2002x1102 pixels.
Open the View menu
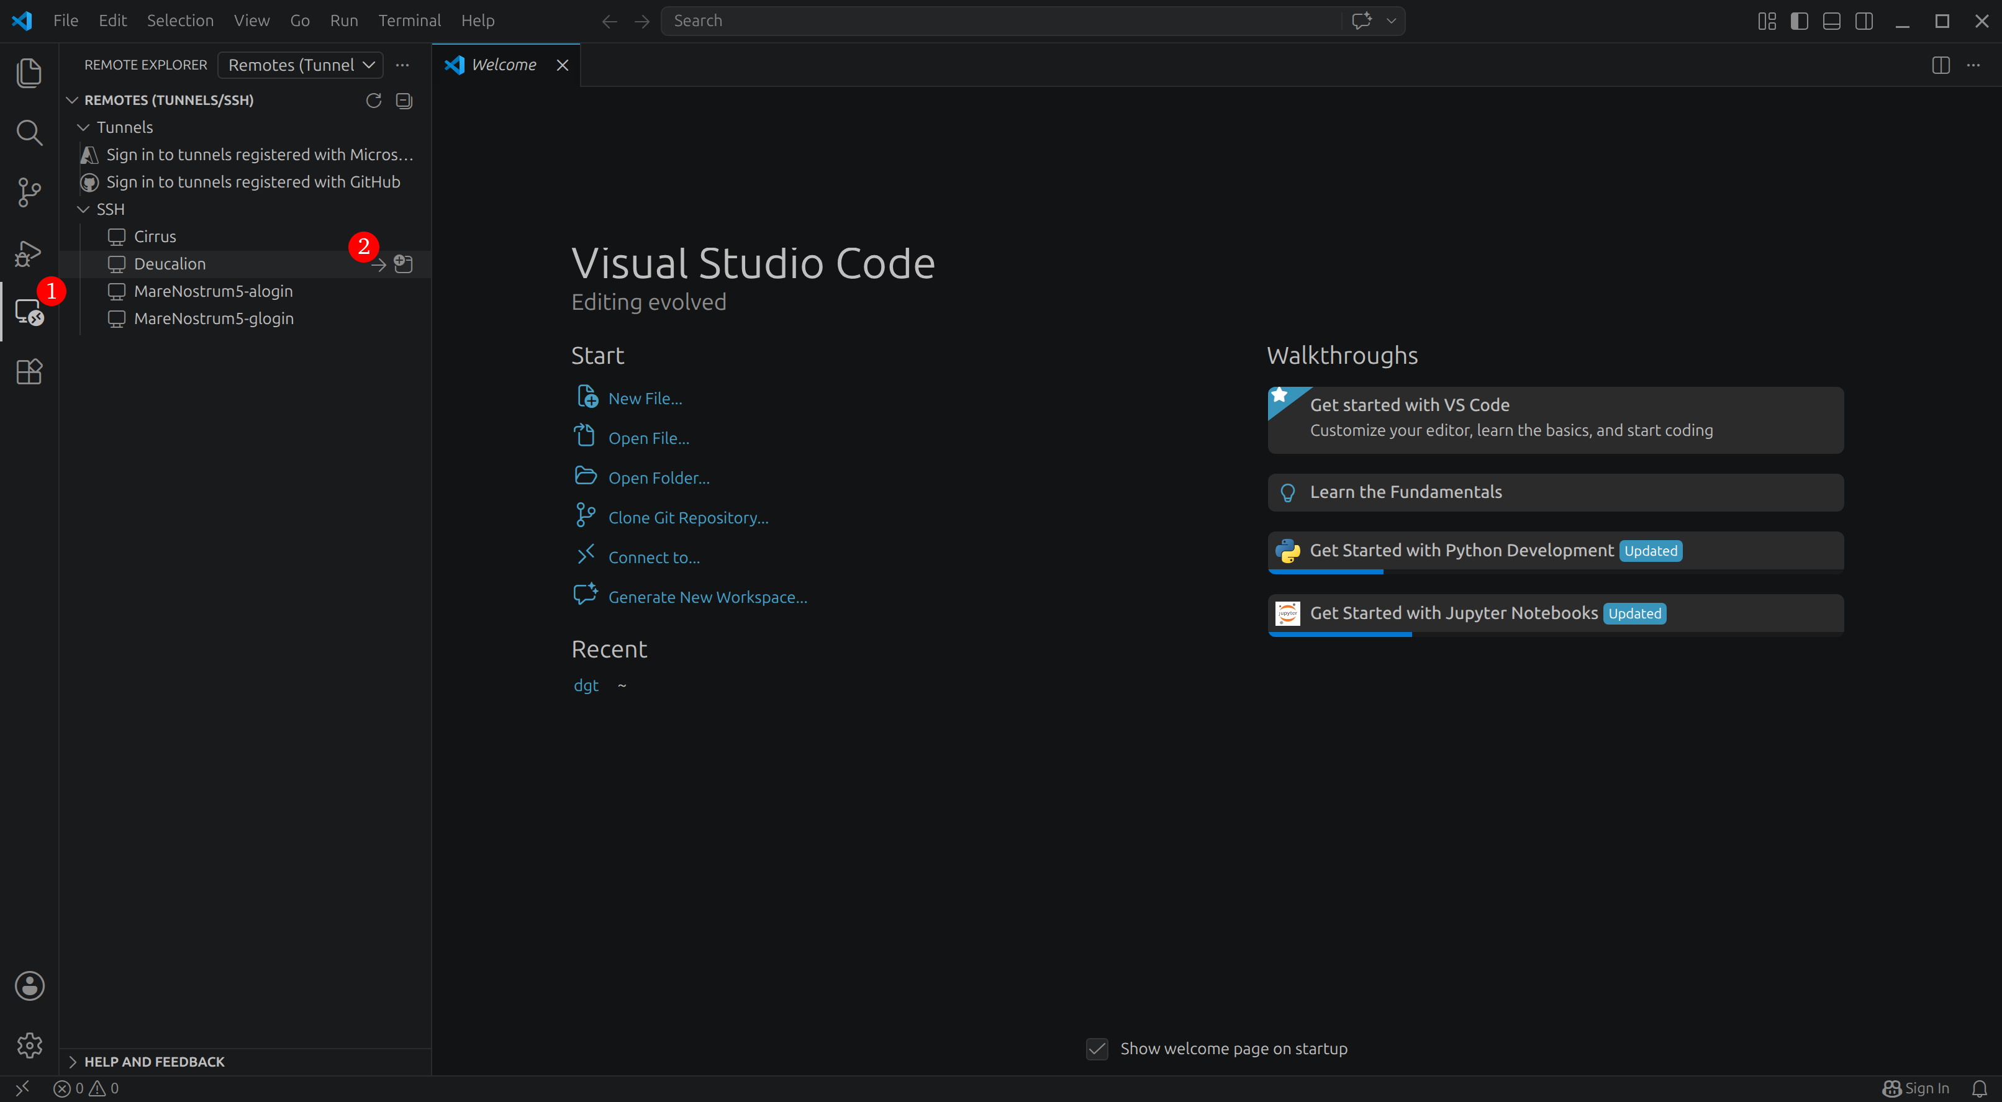pos(252,21)
